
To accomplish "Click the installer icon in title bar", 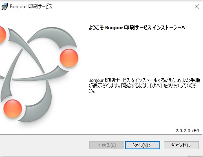I will click(4, 6).
